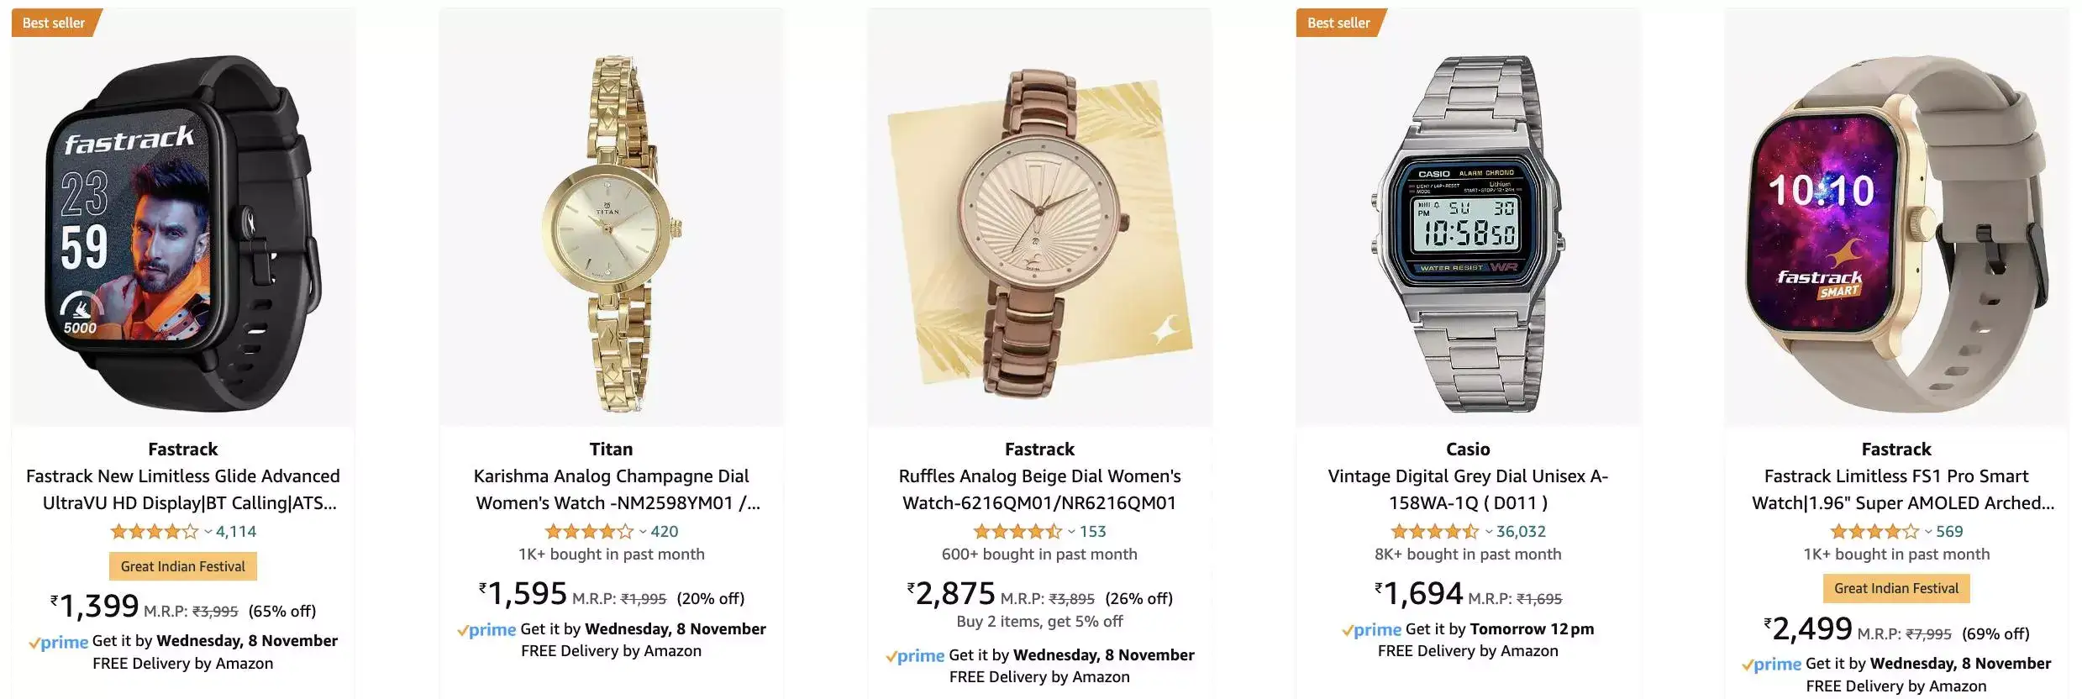Click the Best seller badge on the Fastrack Glide
The height and width of the screenshot is (699, 2082).
pyautogui.click(x=52, y=23)
